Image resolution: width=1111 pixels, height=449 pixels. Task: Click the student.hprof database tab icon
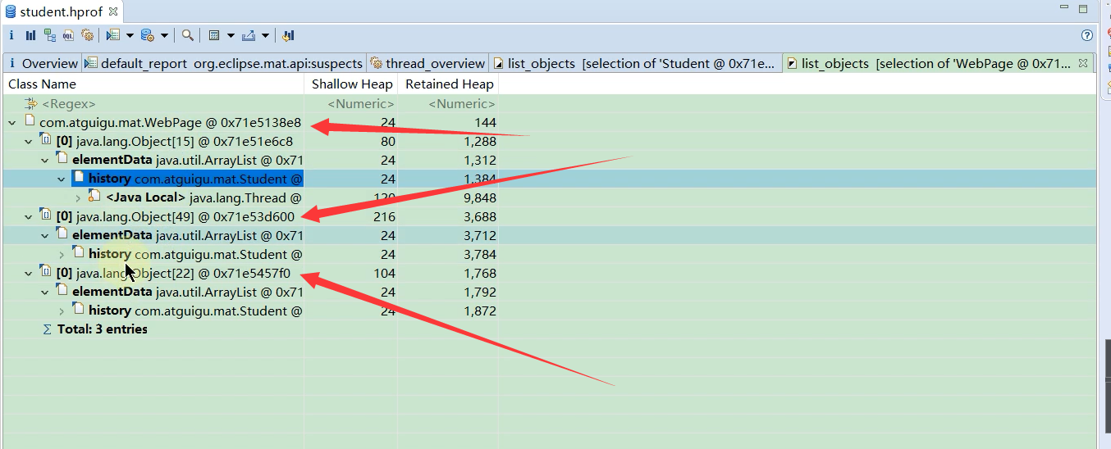[11, 11]
